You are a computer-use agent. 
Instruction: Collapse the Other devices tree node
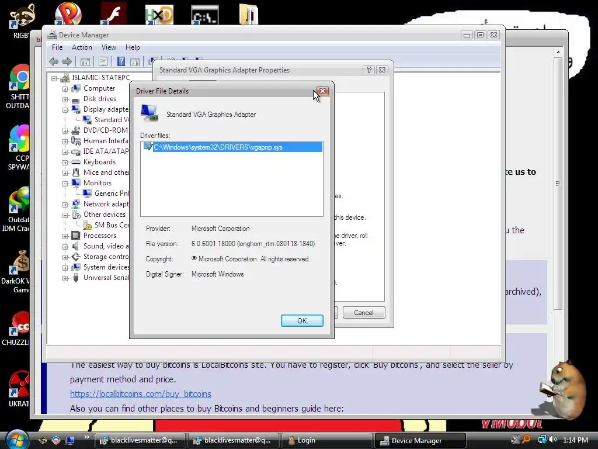(x=65, y=215)
